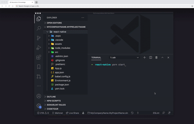Expand the Open Editors section
This screenshot has height=124, width=194.
click(65, 23)
